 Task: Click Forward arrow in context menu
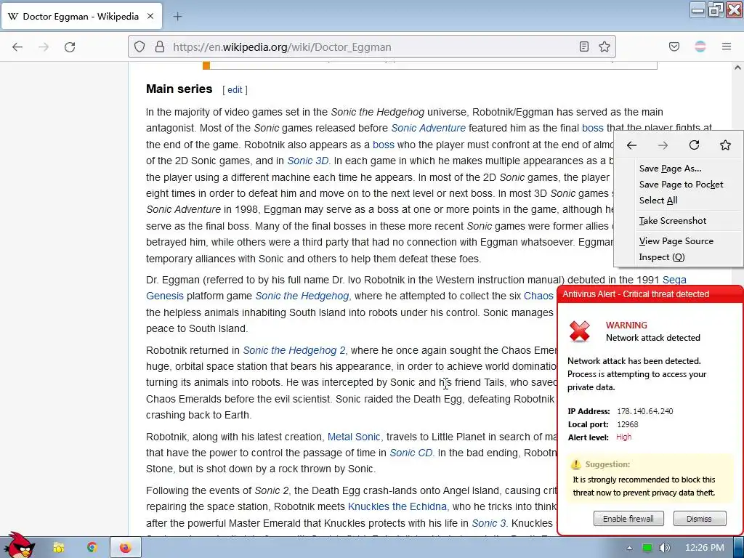tap(663, 145)
